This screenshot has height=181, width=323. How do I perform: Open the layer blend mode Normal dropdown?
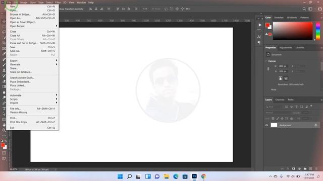(x=279, y=113)
